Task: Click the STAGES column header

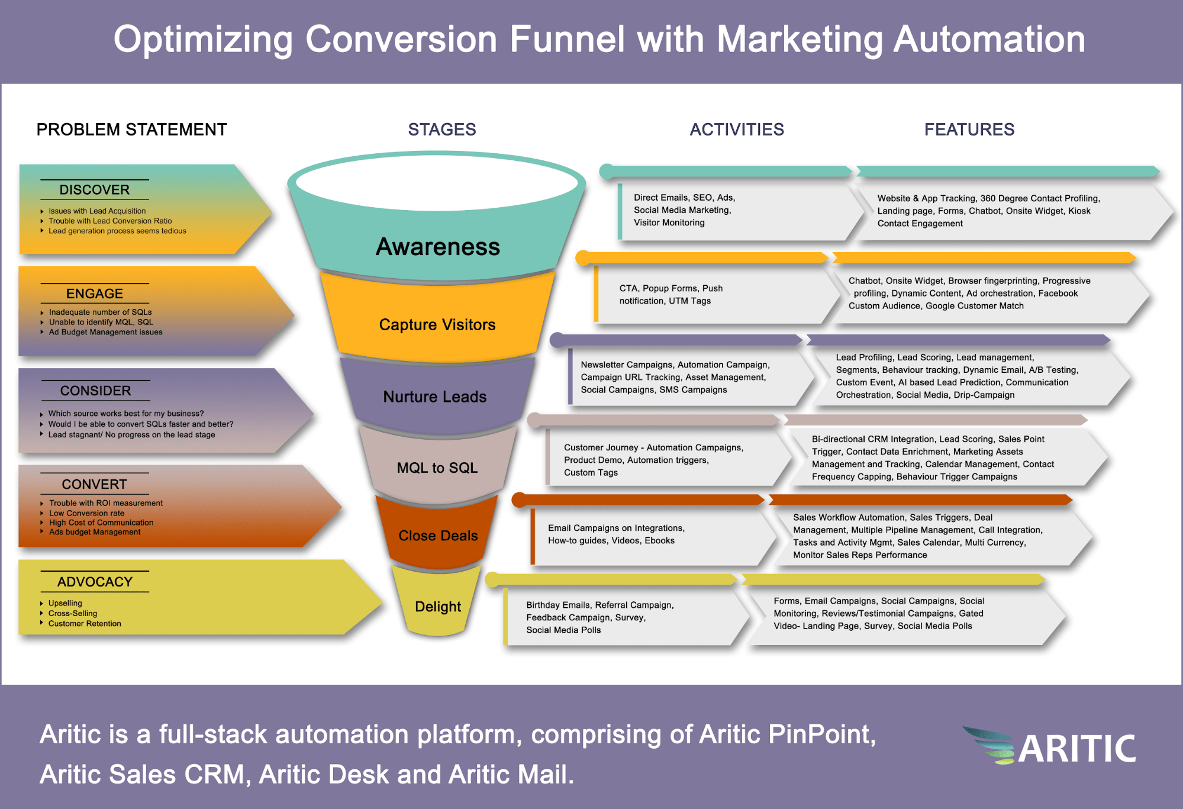Action: click(x=442, y=130)
